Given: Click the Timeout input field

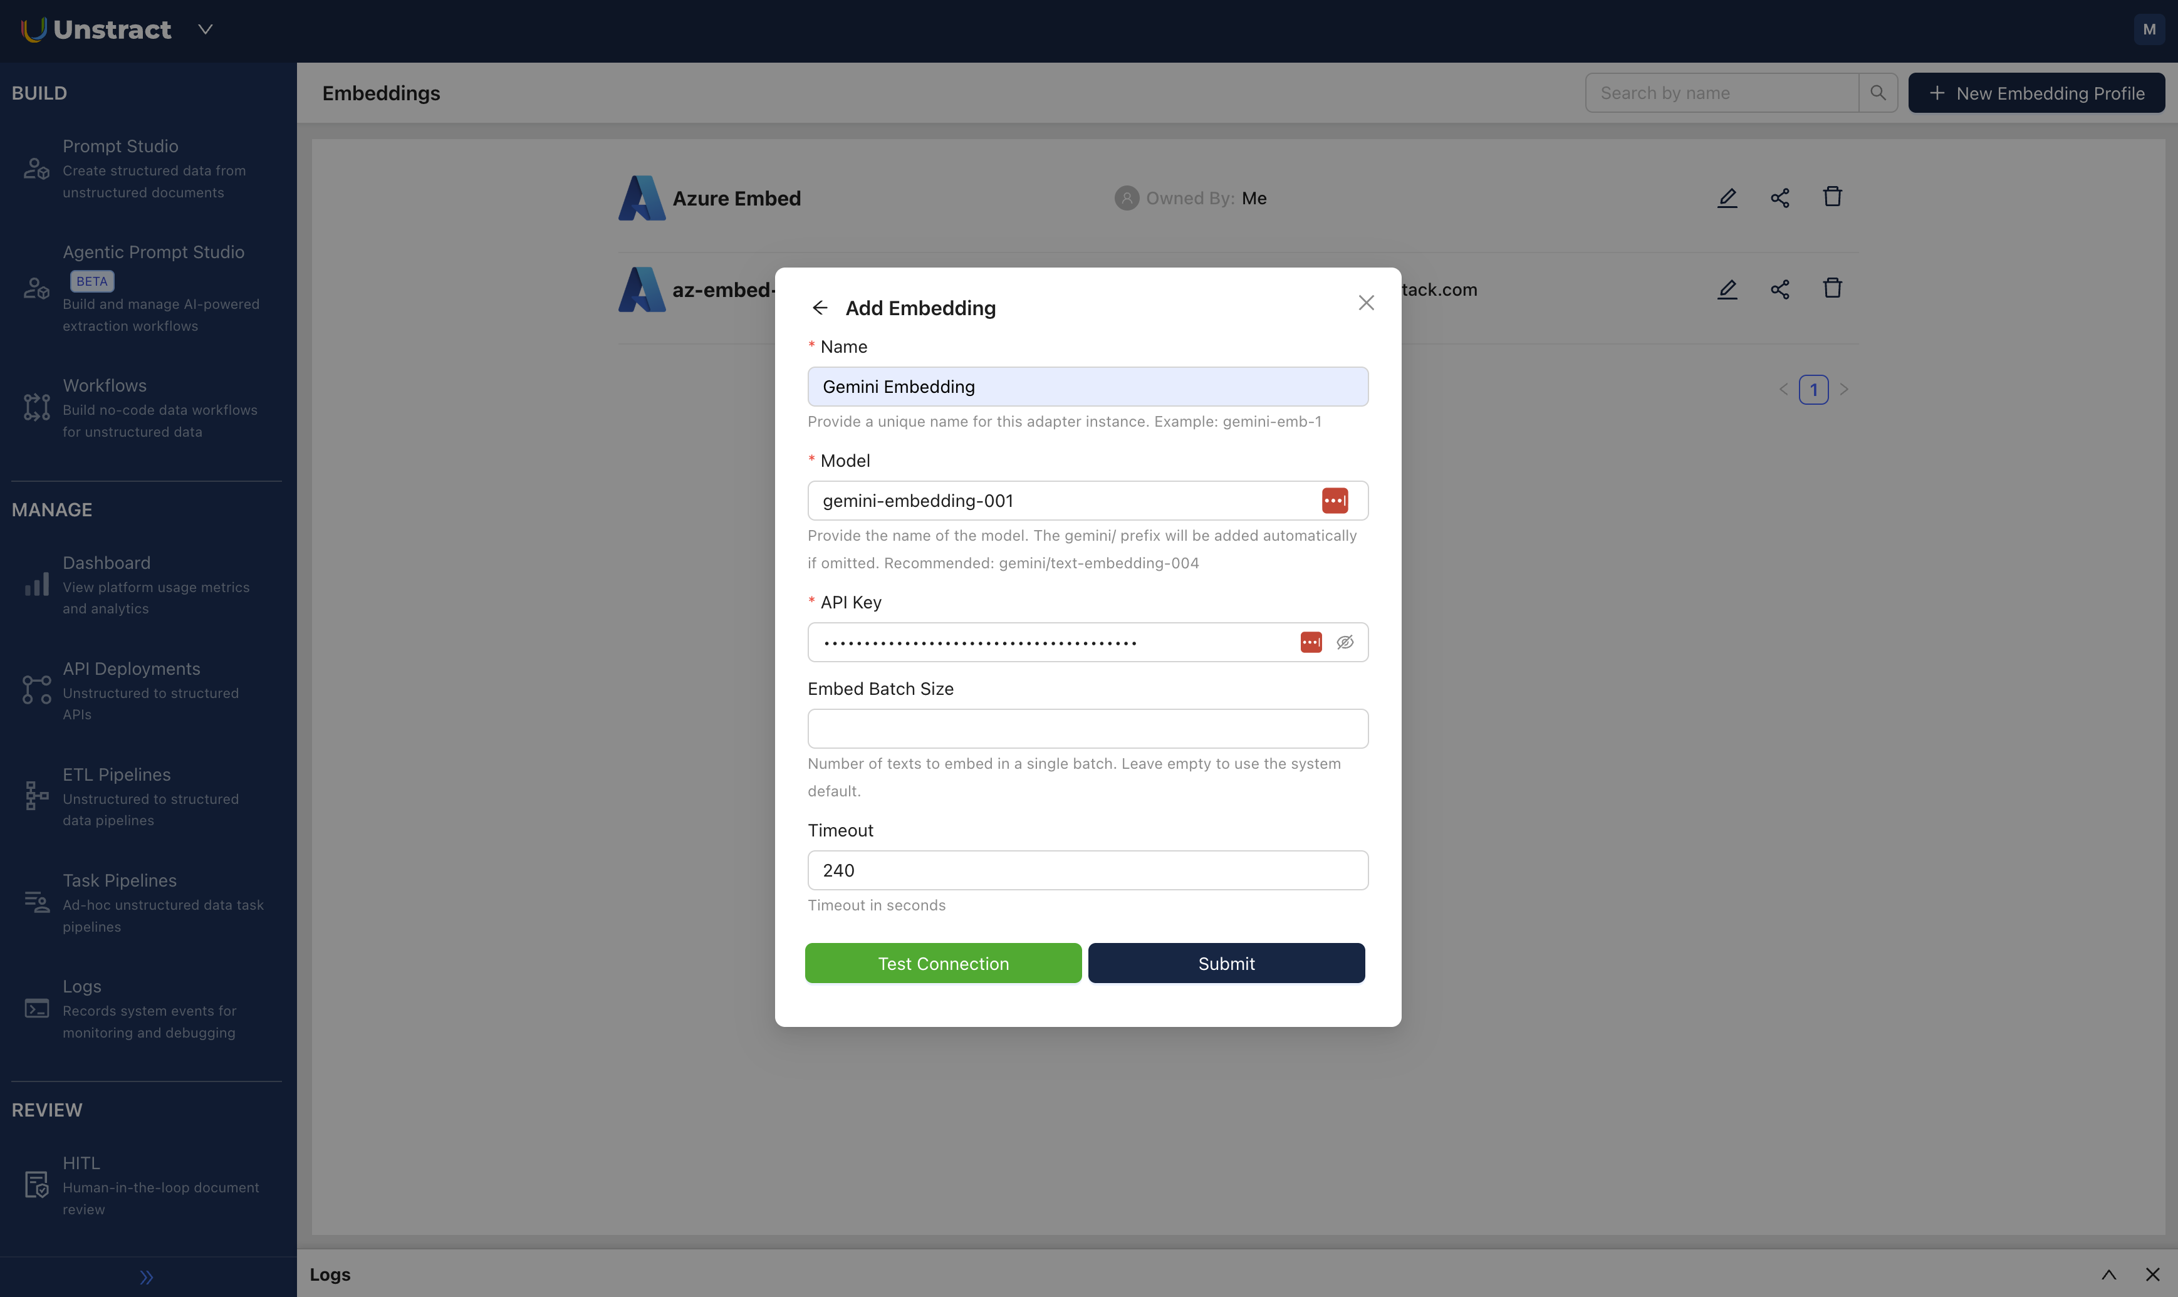Looking at the screenshot, I should (1087, 870).
